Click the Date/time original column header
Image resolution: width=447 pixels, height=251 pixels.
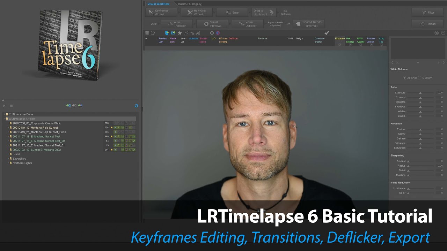point(320,40)
